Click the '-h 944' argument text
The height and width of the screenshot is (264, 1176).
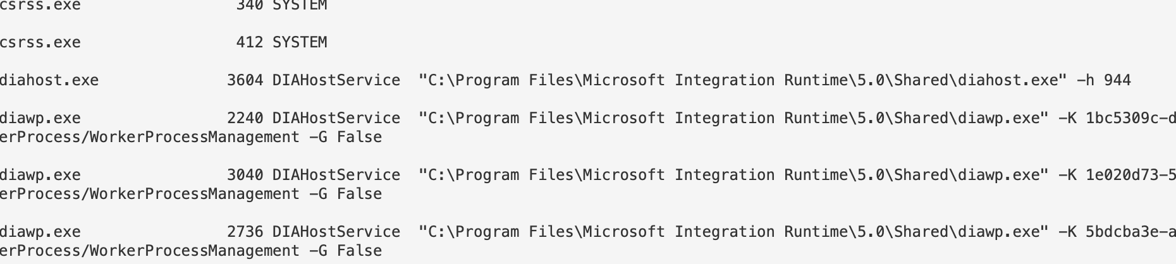click(1103, 81)
